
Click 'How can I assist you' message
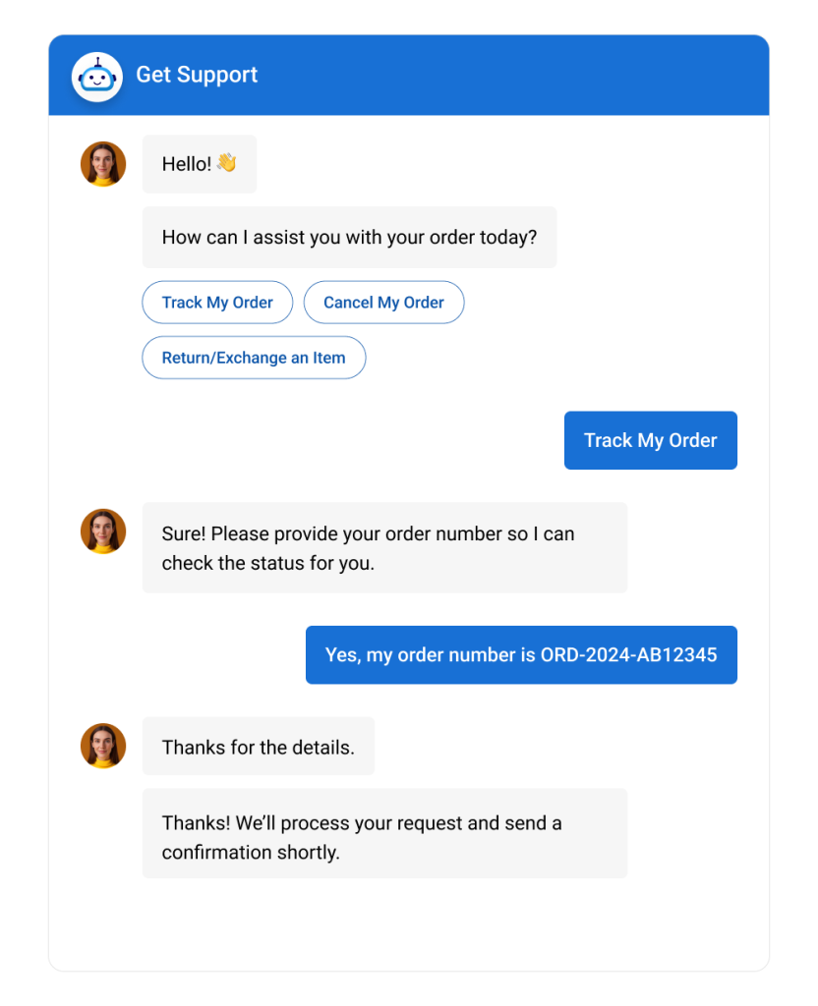(349, 237)
